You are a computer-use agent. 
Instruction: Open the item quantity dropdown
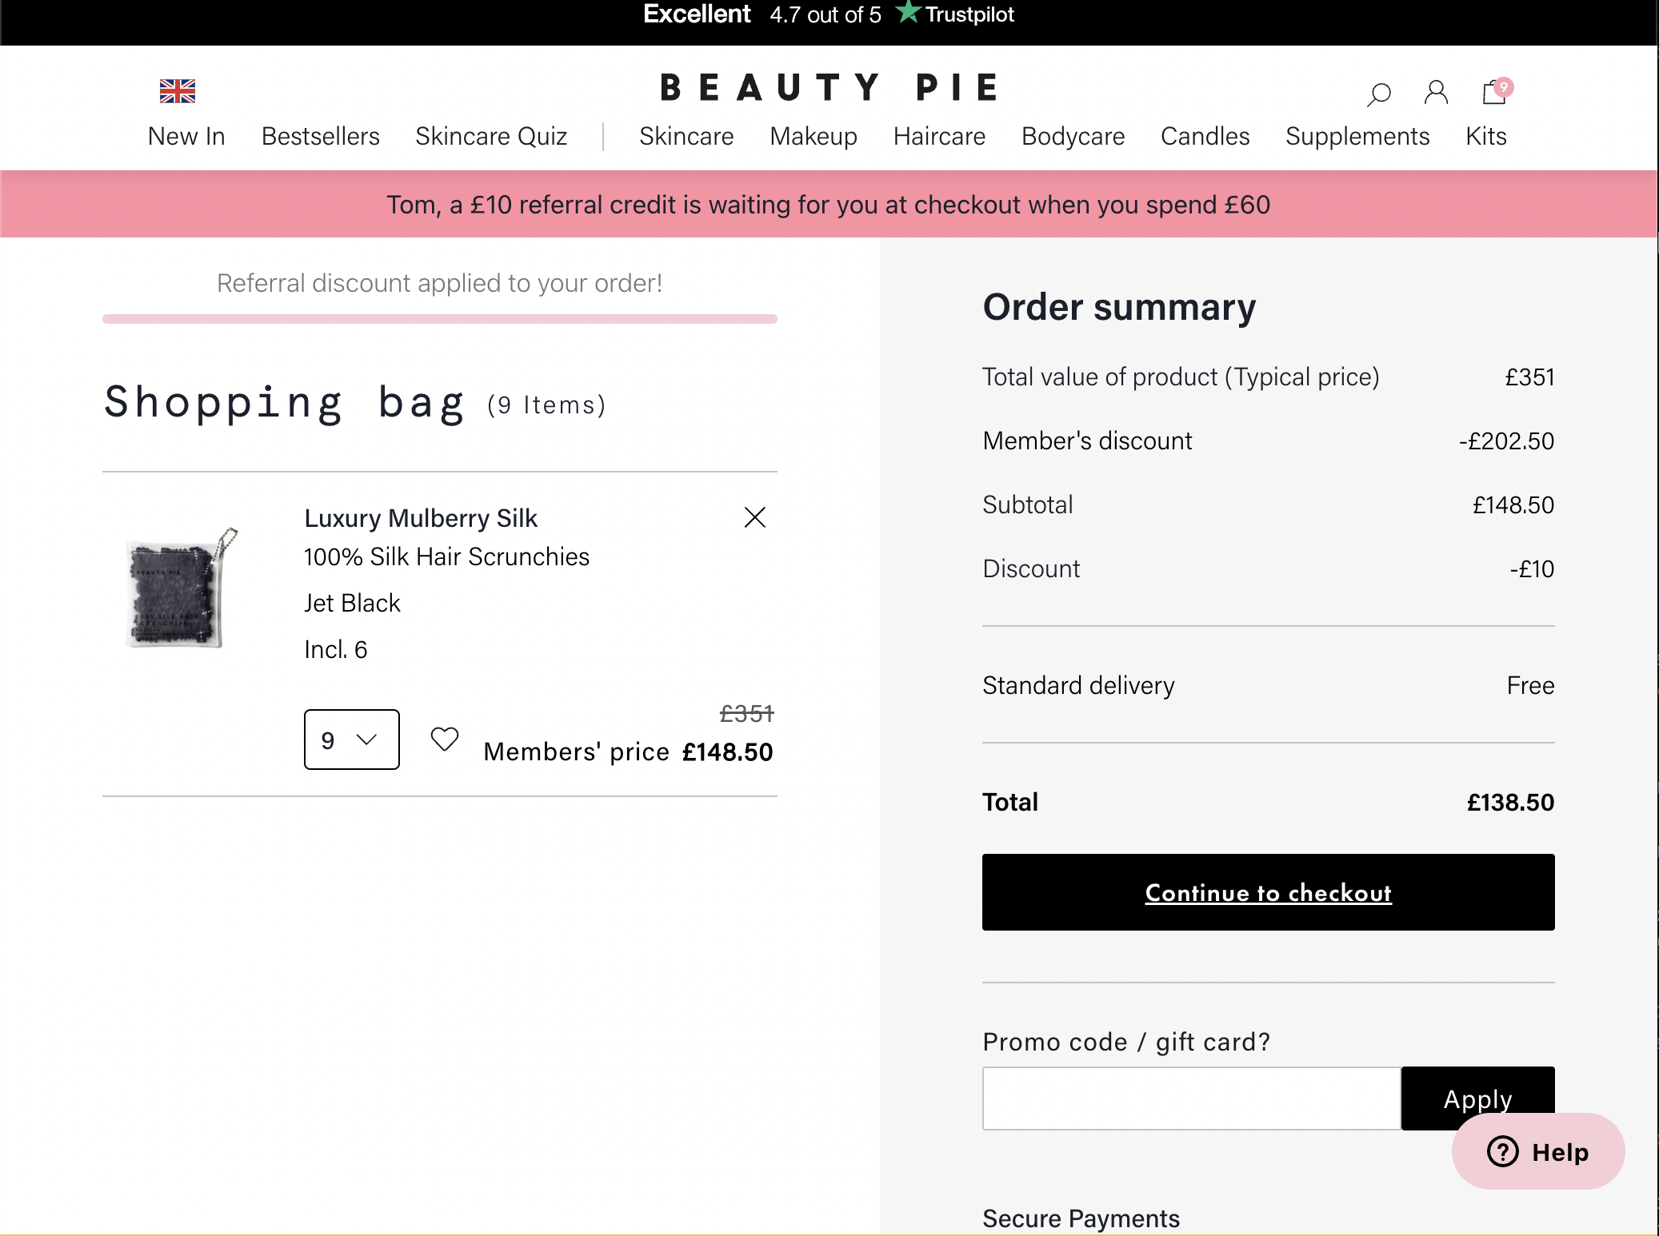(352, 740)
